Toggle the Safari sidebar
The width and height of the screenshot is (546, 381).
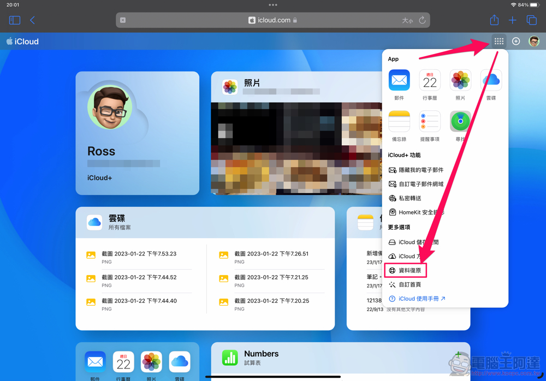tap(15, 20)
